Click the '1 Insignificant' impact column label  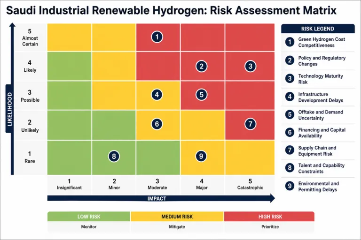point(69,184)
